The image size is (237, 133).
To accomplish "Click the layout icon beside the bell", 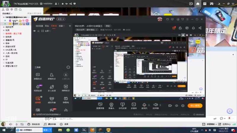I will [x=187, y=28].
